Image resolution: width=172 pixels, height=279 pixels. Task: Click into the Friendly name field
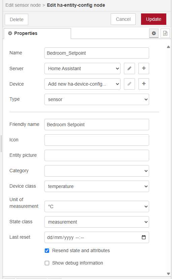(97, 125)
